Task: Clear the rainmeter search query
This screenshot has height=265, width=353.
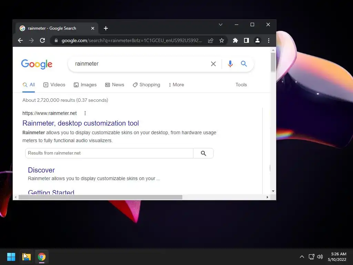Action: pyautogui.click(x=213, y=64)
